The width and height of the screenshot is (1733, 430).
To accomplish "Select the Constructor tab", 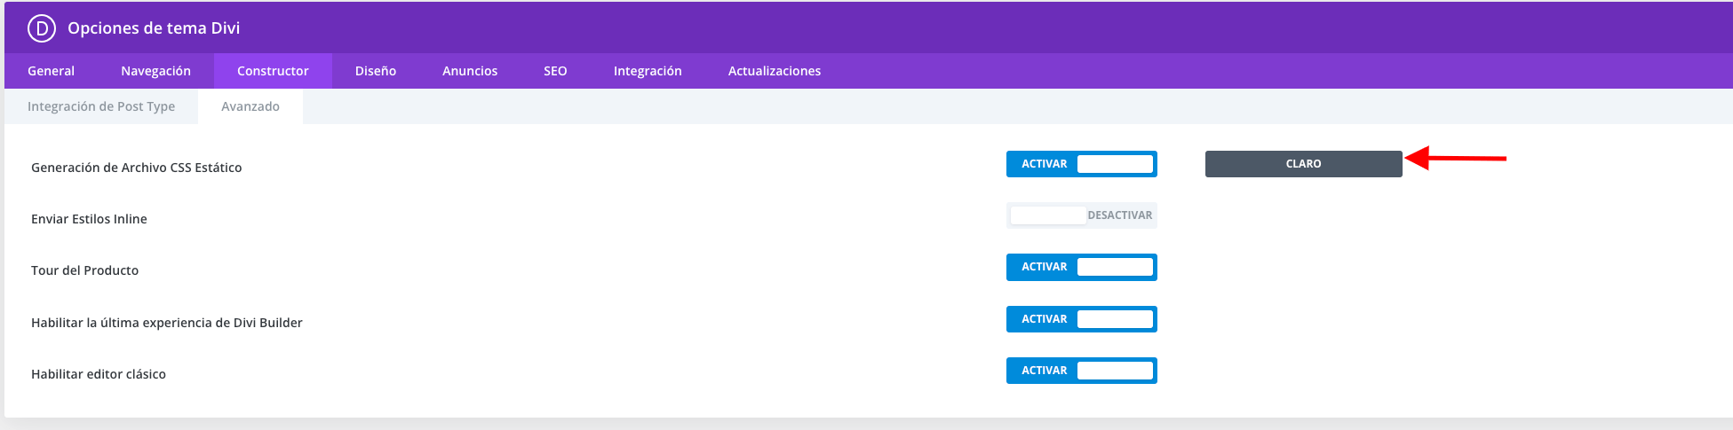I will 273,71.
